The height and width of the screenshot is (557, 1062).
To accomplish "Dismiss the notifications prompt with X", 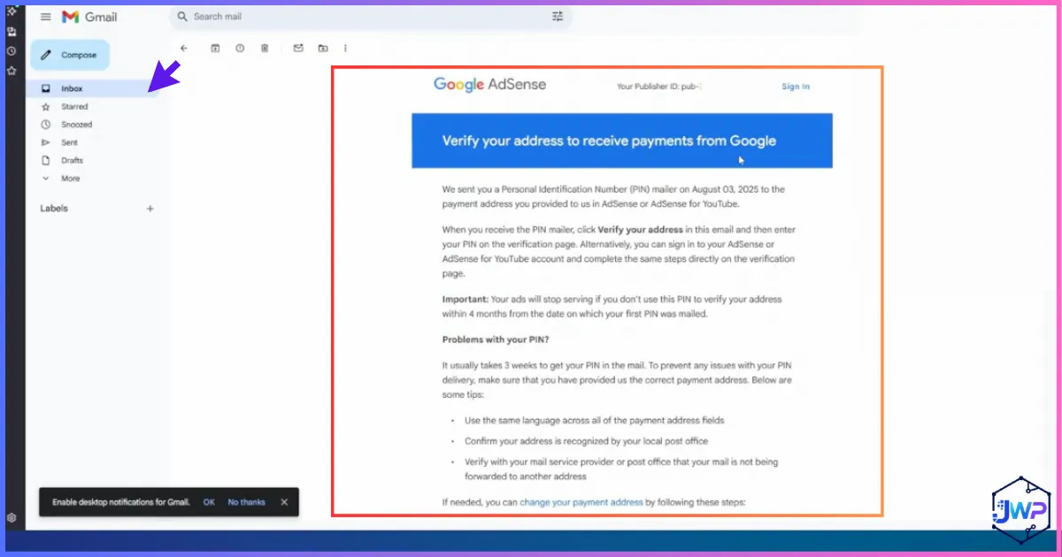I will coord(284,502).
